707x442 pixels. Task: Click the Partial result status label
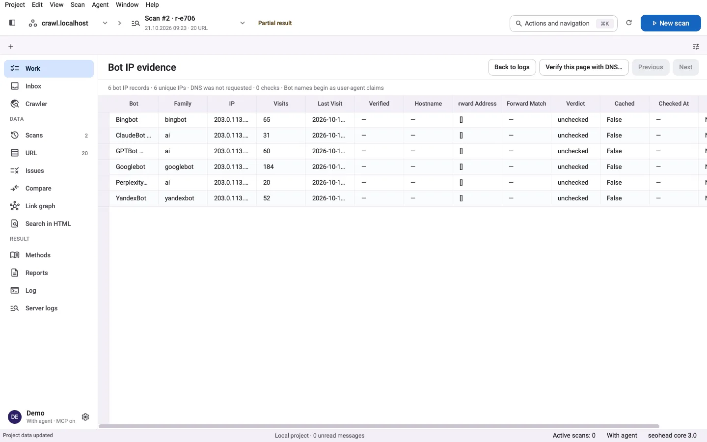click(x=275, y=23)
